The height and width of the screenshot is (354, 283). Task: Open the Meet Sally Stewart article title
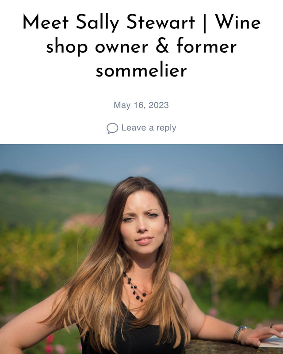141,46
